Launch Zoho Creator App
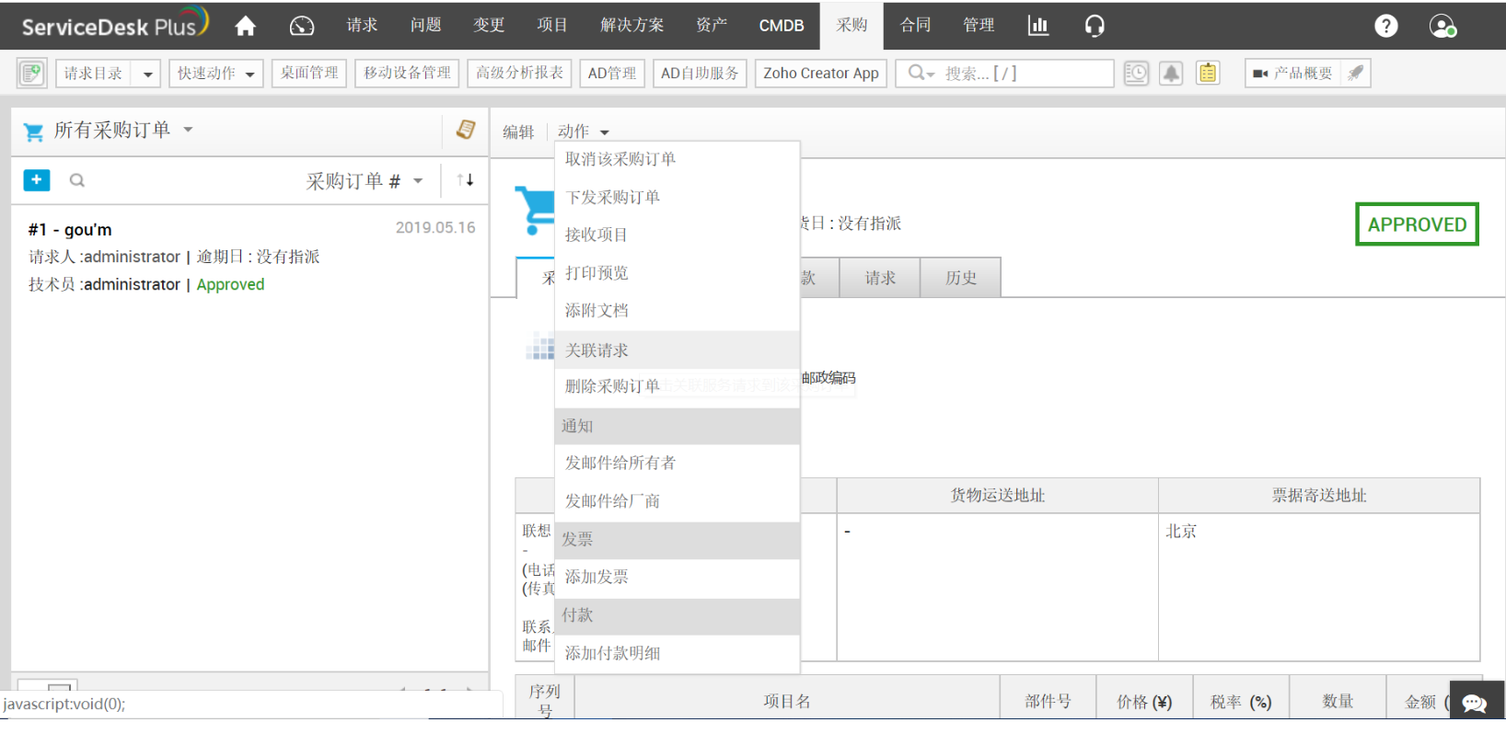This screenshot has width=1506, height=734. [x=821, y=73]
